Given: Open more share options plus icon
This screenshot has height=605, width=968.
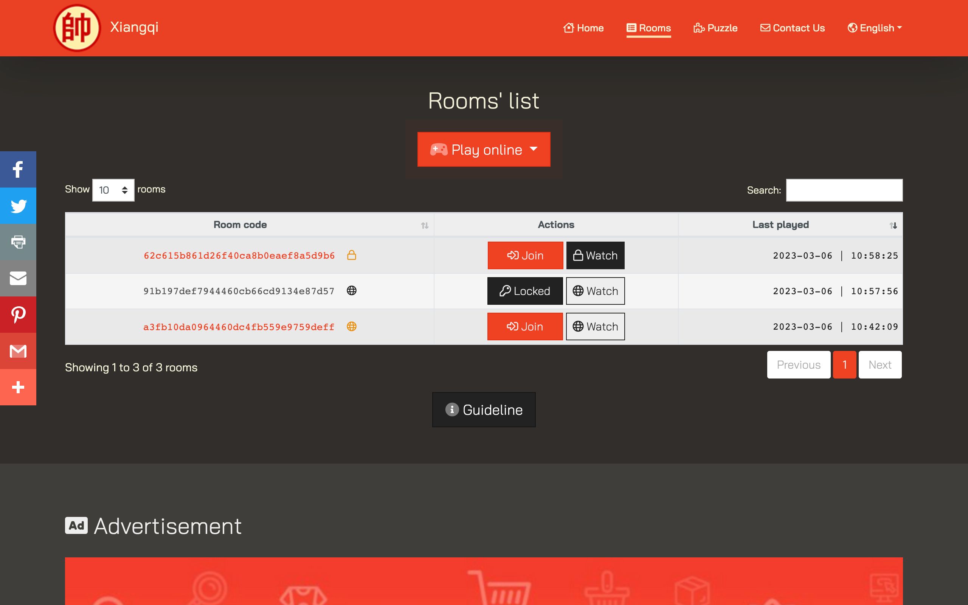Looking at the screenshot, I should (x=18, y=387).
